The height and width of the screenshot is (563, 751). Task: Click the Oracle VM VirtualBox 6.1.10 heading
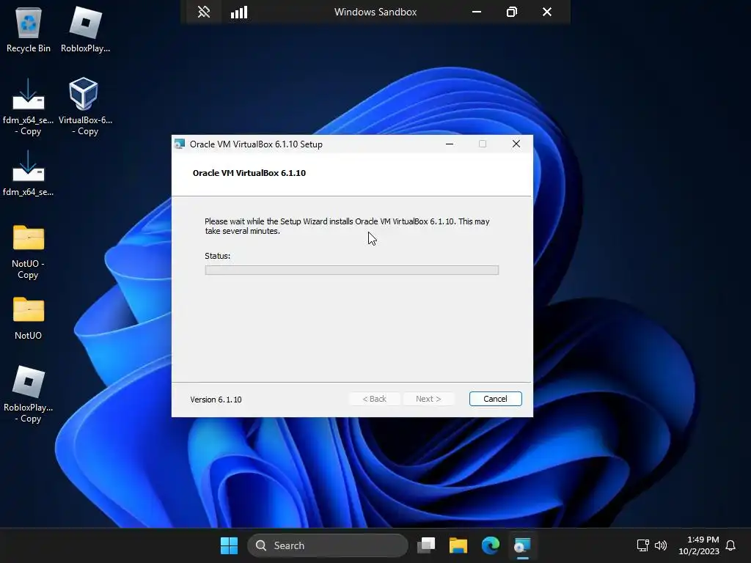(x=249, y=173)
